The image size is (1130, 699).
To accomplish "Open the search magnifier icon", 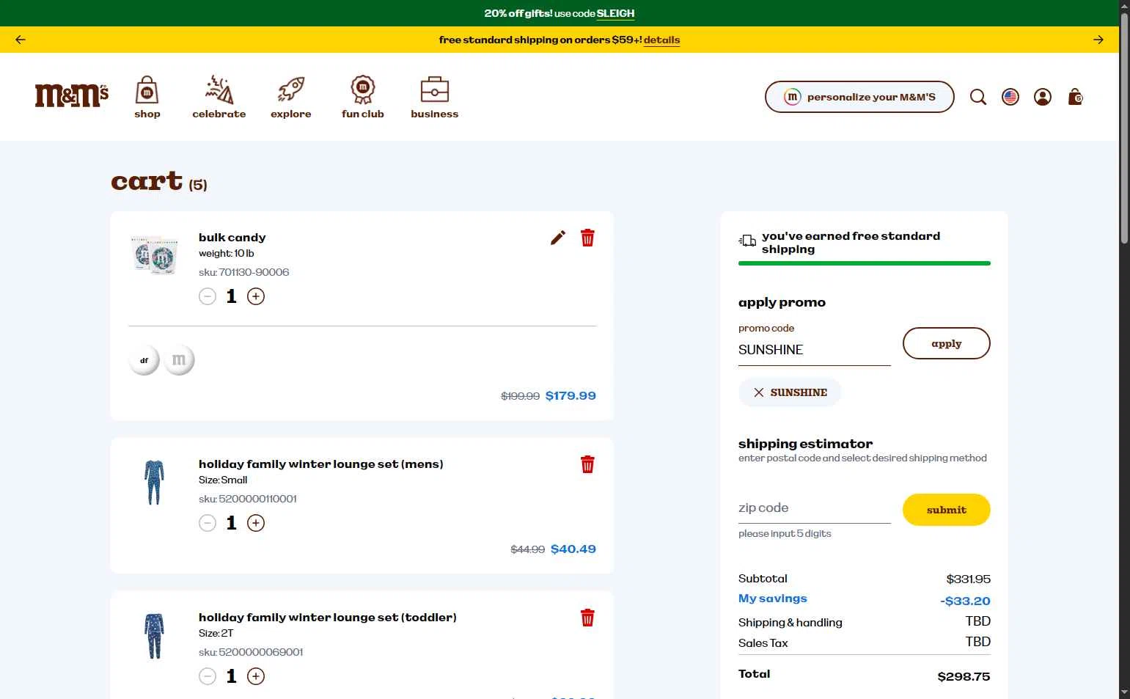I will coord(978,97).
